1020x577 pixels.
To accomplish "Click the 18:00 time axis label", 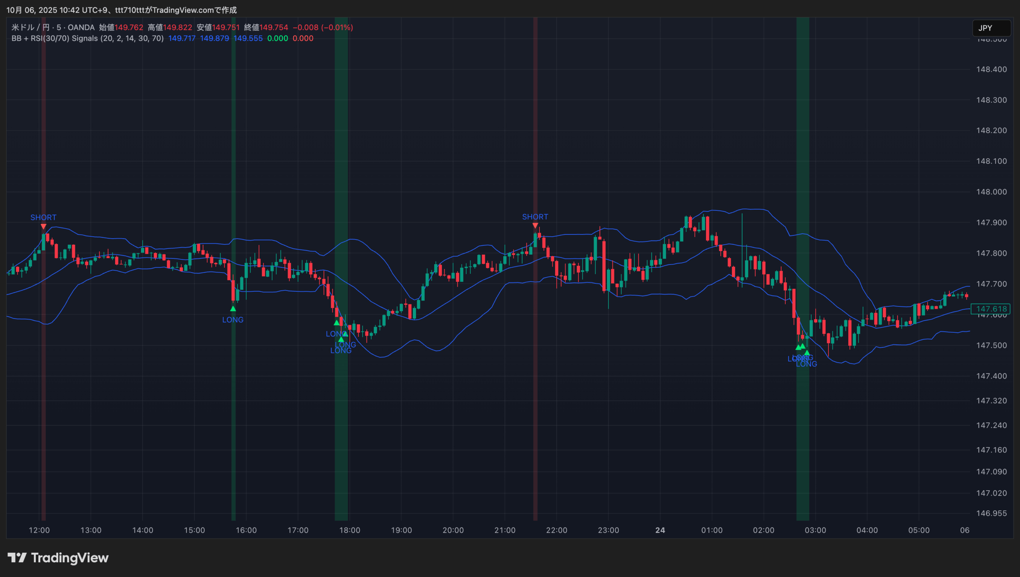I will click(349, 530).
